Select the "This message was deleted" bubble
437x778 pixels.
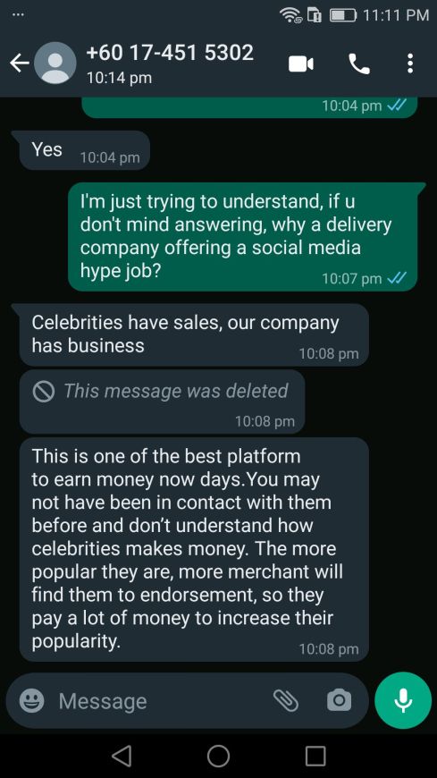pos(163,402)
